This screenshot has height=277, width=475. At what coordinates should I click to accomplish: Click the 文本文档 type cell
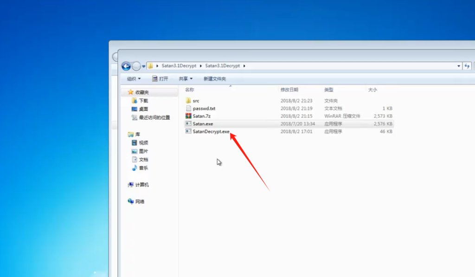[x=333, y=109]
